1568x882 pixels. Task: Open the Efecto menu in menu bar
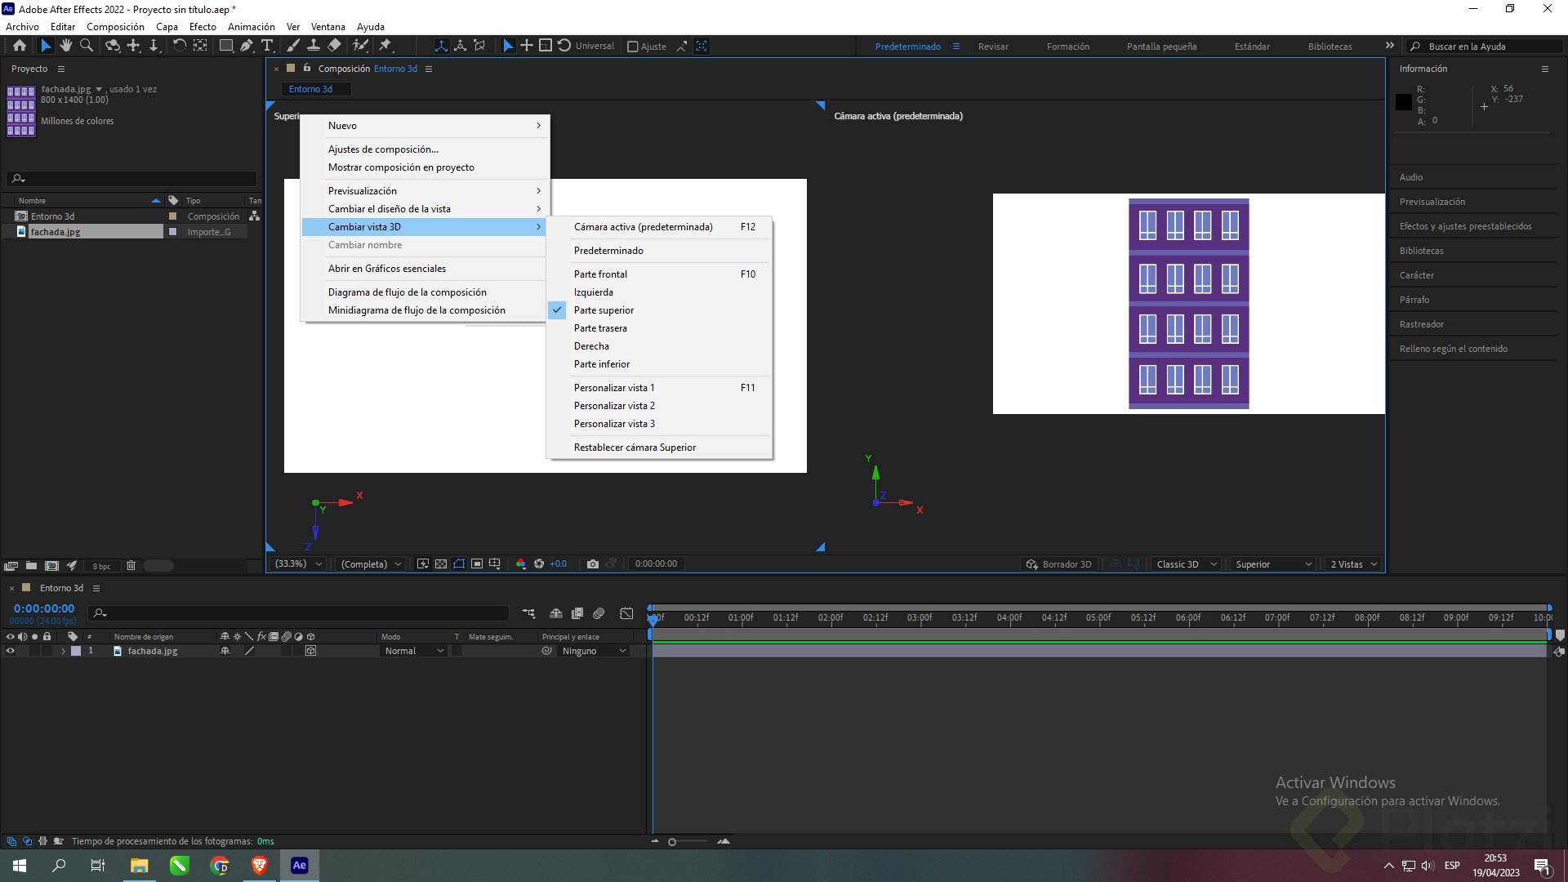(203, 27)
